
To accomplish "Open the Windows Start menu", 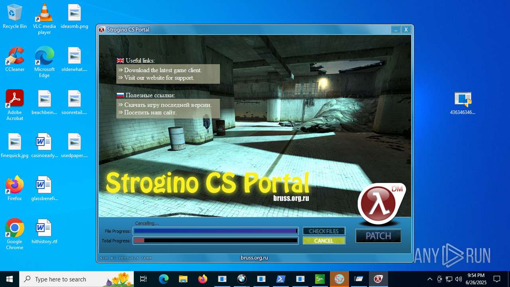I will coord(10,279).
